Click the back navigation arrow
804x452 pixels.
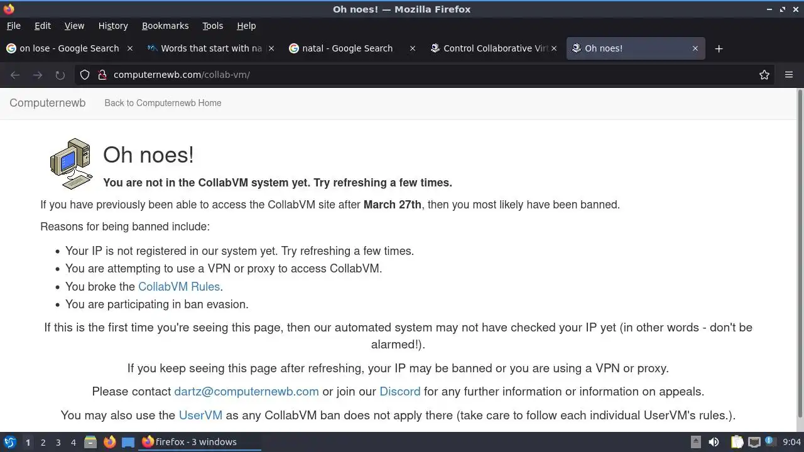[x=15, y=75]
